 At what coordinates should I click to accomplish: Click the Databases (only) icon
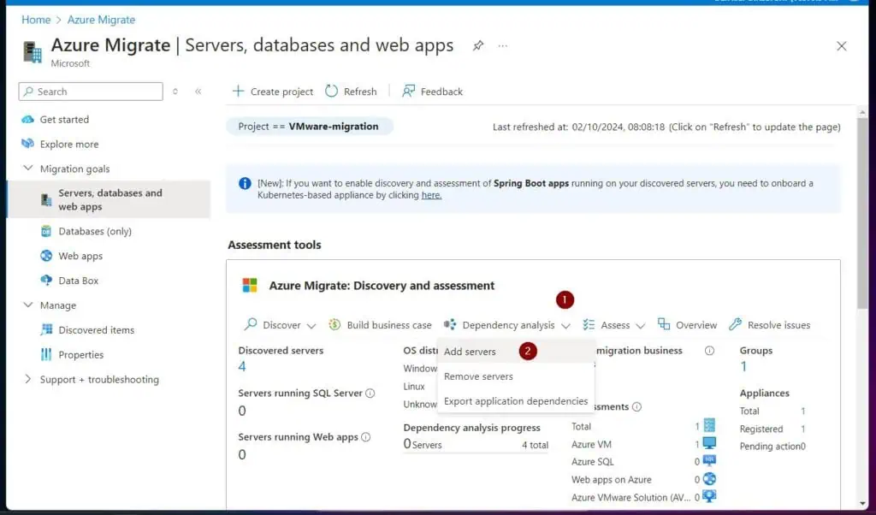pos(46,231)
